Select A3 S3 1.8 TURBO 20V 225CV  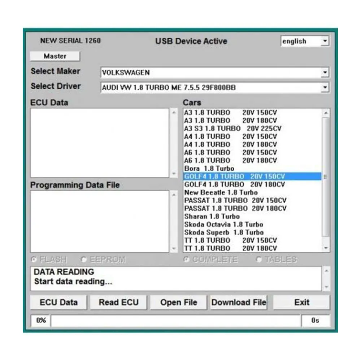(252, 129)
